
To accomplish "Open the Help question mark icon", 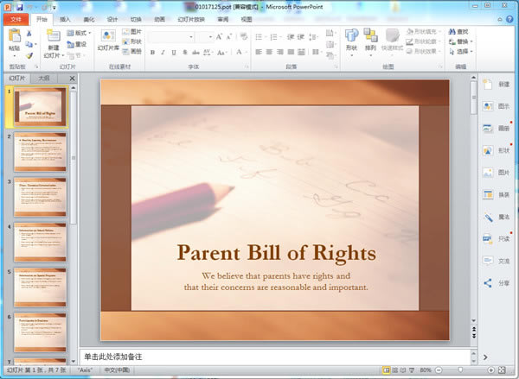I will coord(509,19).
